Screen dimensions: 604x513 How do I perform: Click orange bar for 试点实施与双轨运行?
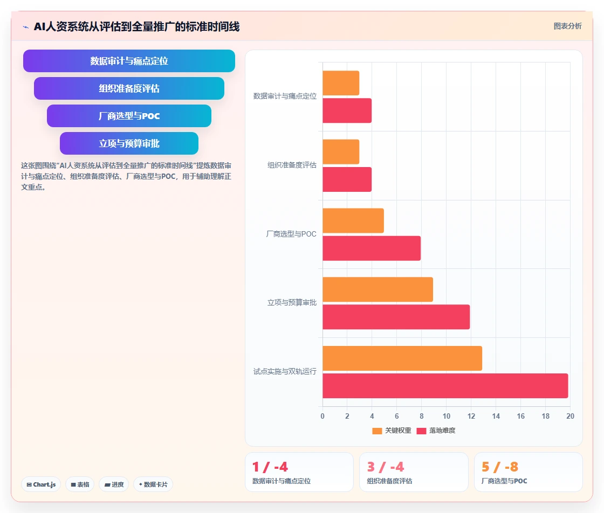pyautogui.click(x=402, y=358)
